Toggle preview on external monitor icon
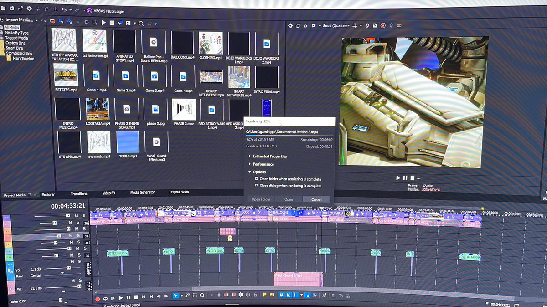Image resolution: width=547 pixels, height=307 pixels. click(x=298, y=26)
